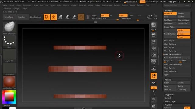Toggle the Border mask feature
Image resolution: width=195 pixels, height=109 pixels.
point(184,30)
